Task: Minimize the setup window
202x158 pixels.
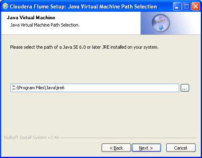Action: pyautogui.click(x=177, y=6)
